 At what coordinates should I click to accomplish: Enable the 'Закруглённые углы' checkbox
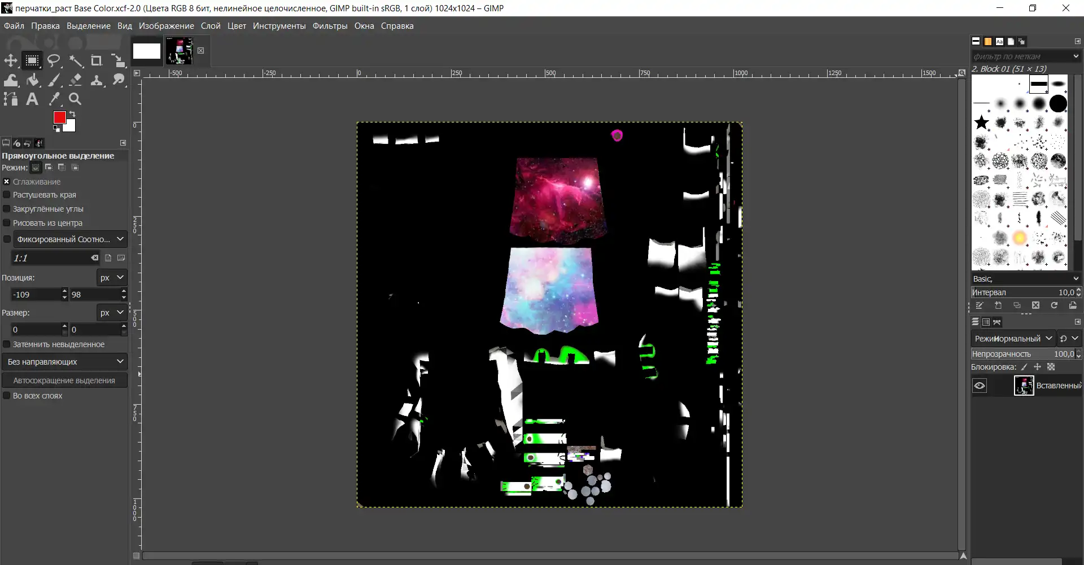pos(7,209)
